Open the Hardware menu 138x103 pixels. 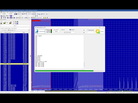[x=11, y=12]
